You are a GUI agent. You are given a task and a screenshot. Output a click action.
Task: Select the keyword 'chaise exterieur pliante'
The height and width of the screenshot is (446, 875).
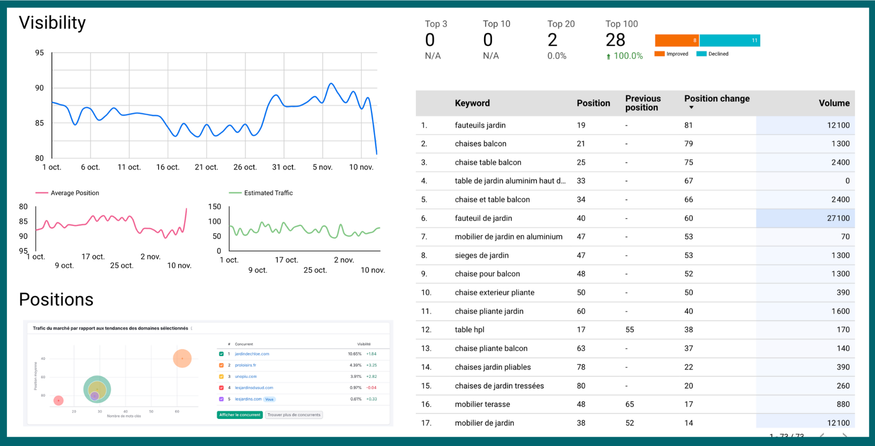pos(494,293)
